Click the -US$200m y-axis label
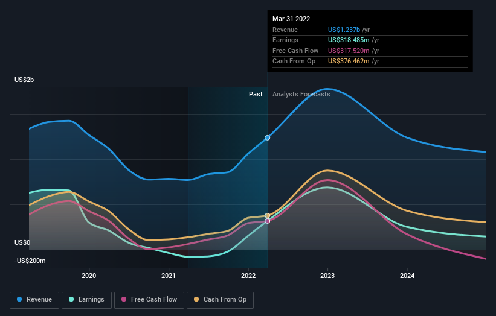This screenshot has width=496, height=316. pyautogui.click(x=30, y=261)
